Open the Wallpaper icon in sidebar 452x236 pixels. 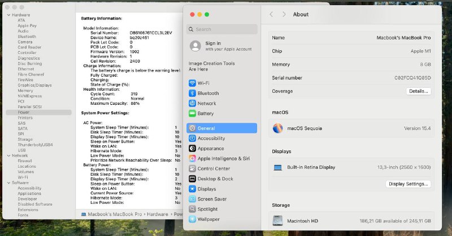point(192,219)
